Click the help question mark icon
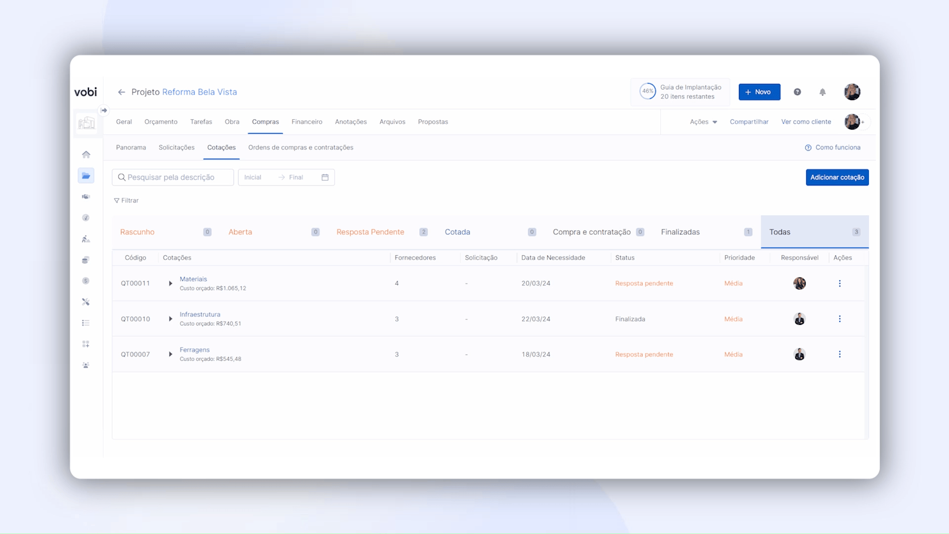Screen dimensions: 949x534 pyautogui.click(x=797, y=92)
